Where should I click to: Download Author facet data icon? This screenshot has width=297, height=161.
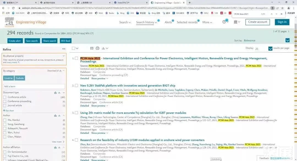click(60, 116)
